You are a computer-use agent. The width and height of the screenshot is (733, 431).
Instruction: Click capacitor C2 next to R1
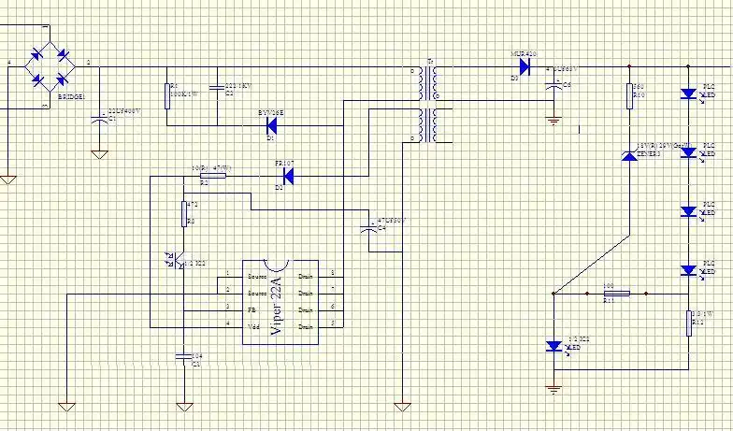(217, 89)
